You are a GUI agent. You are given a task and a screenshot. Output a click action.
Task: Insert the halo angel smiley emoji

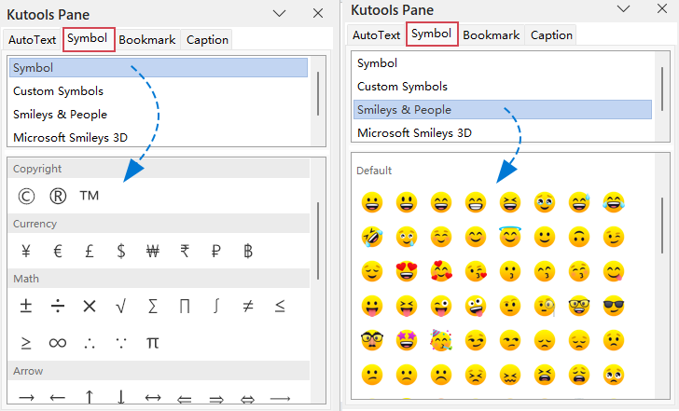pyautogui.click(x=510, y=236)
